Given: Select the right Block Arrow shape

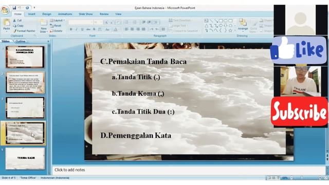Looking at the screenshot, I should point(221,26).
